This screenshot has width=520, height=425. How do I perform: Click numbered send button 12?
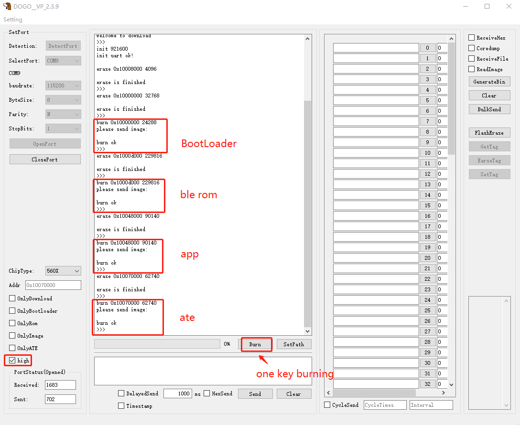[x=427, y=174]
